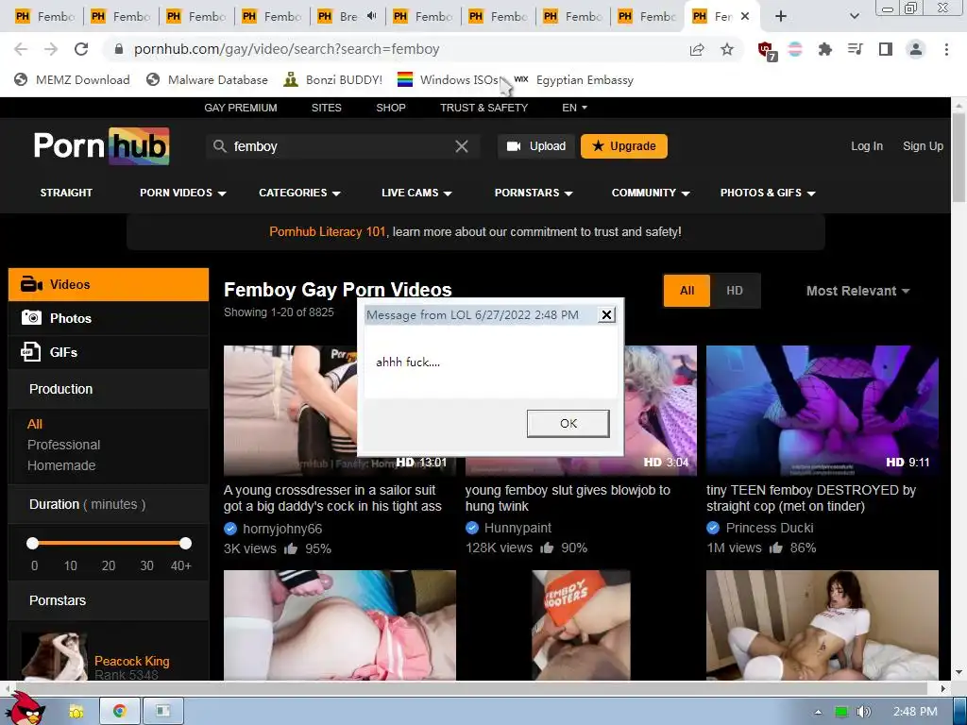Click the orange Upgrade button
This screenshot has width=967, height=725.
point(624,146)
